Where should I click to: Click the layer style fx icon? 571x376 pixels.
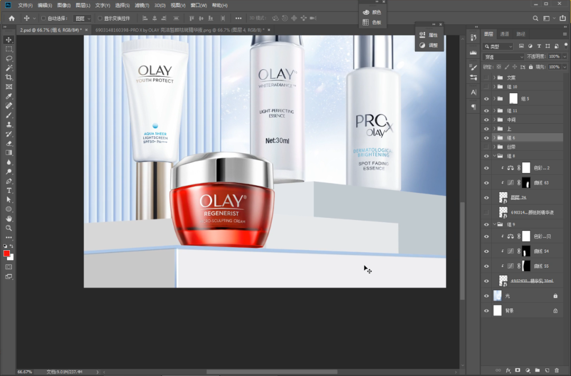pyautogui.click(x=509, y=370)
